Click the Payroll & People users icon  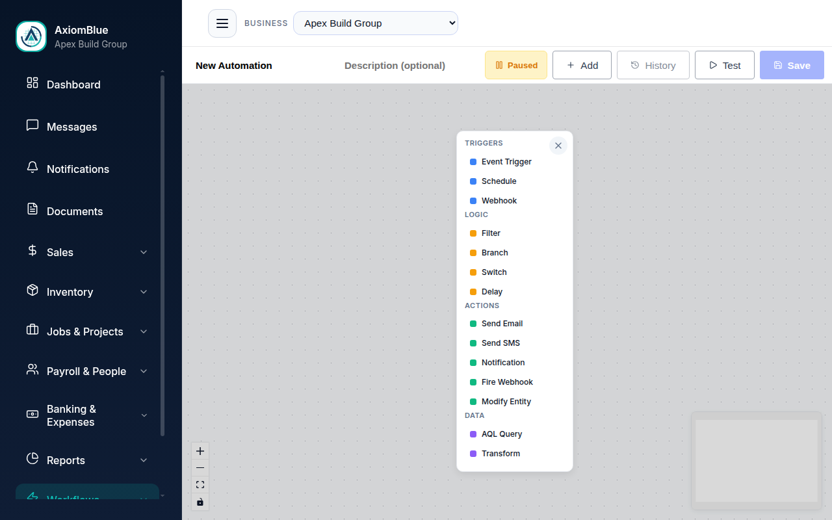(32, 369)
